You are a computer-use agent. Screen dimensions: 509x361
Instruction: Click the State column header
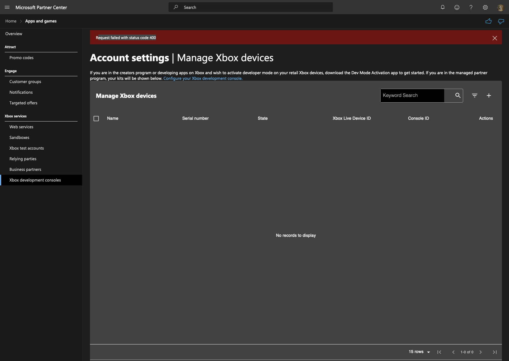[x=262, y=118]
